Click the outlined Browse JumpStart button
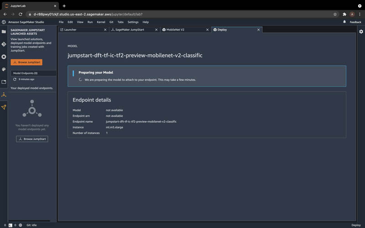The image size is (365, 228). pos(32,139)
